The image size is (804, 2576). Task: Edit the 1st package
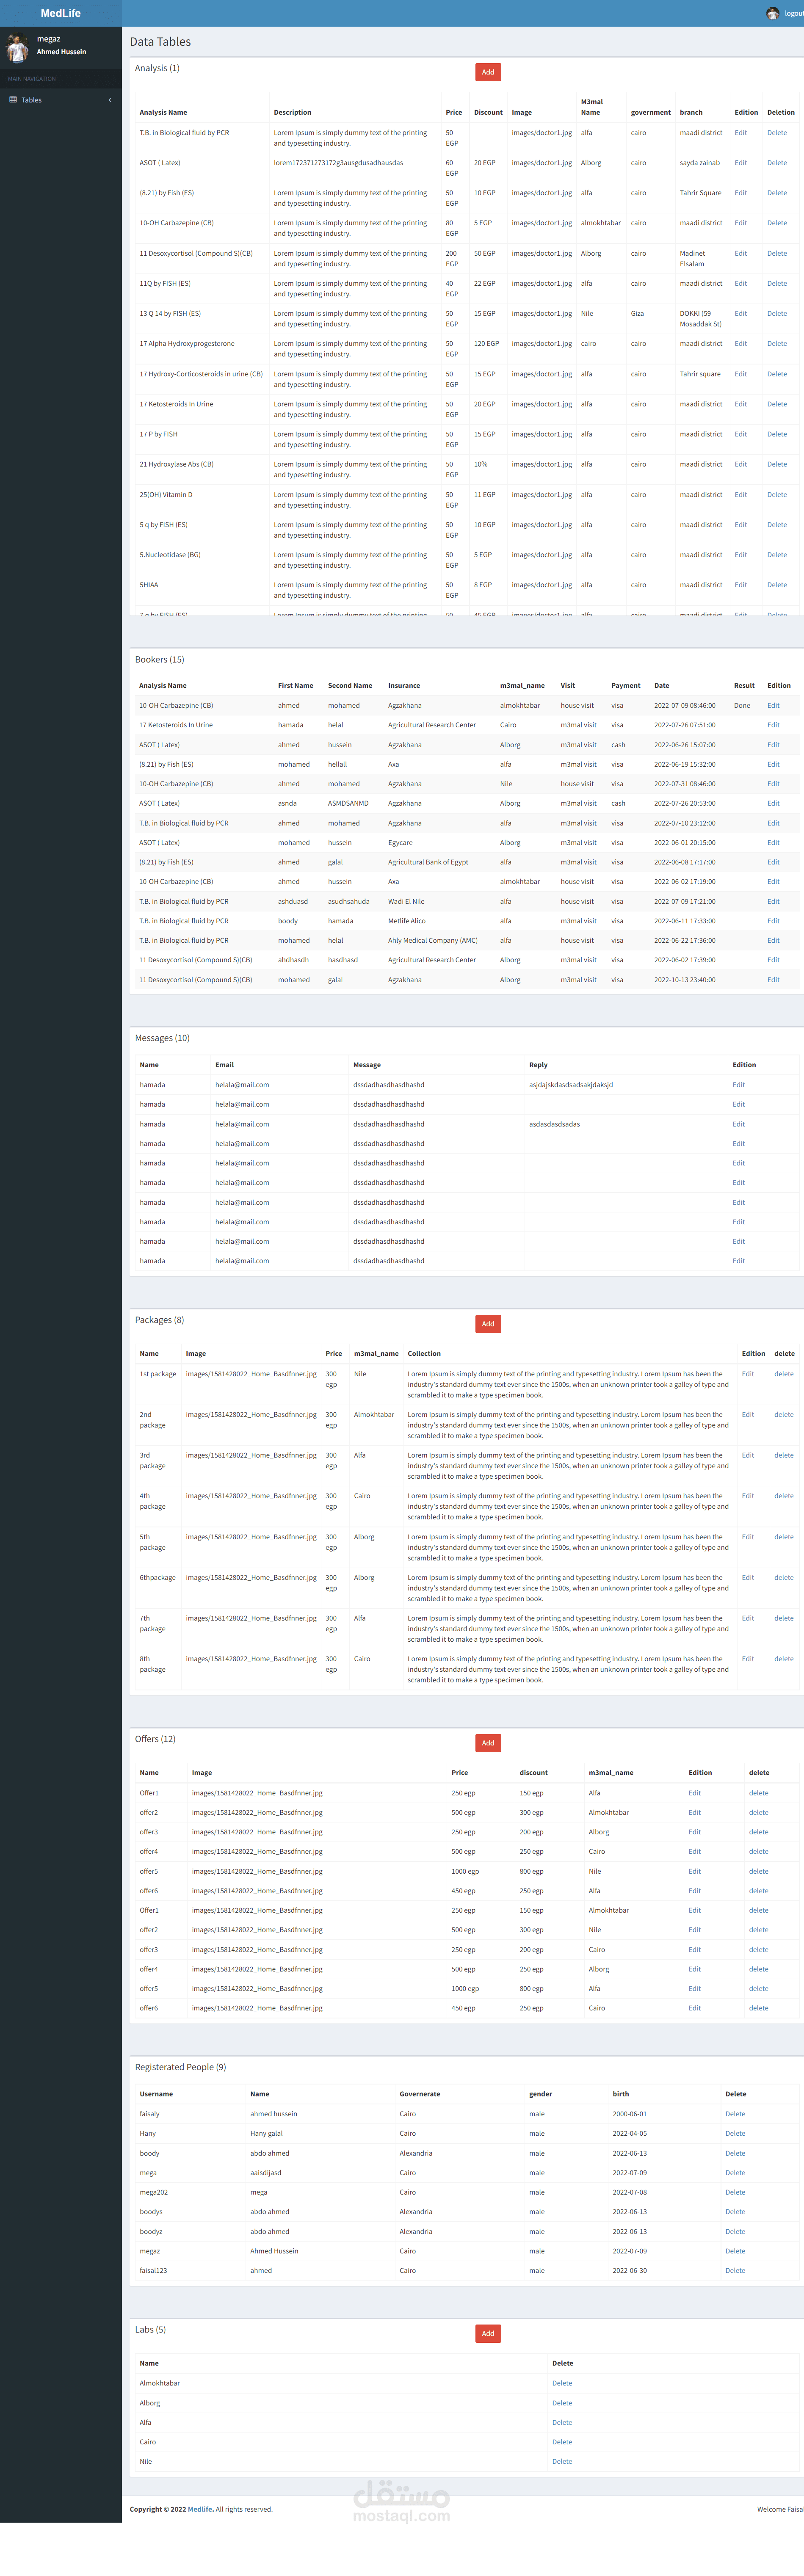(x=748, y=1374)
